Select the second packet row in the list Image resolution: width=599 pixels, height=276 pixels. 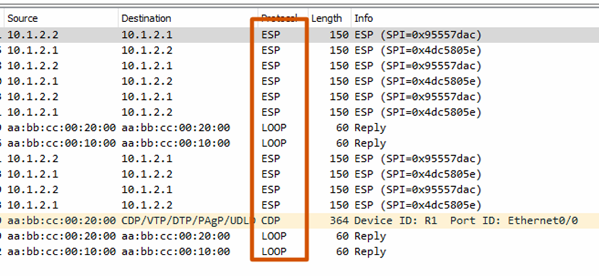pos(190,50)
